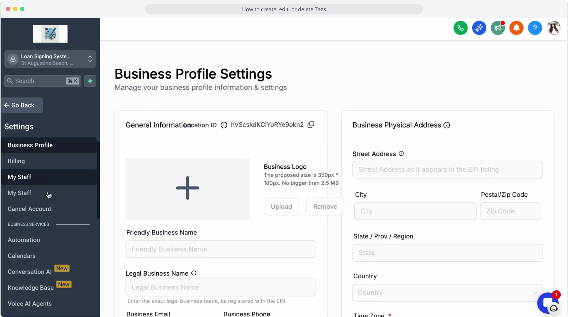
Task: Click the title bar page title field
Action: click(284, 9)
